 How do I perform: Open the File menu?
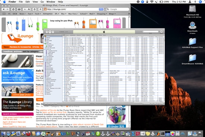coord(20,2)
